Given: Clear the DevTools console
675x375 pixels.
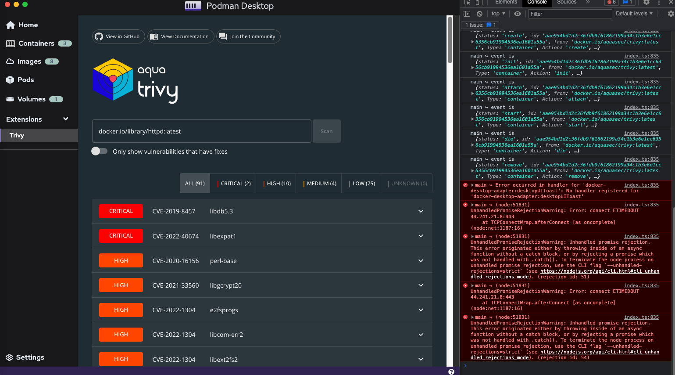Looking at the screenshot, I should [479, 13].
